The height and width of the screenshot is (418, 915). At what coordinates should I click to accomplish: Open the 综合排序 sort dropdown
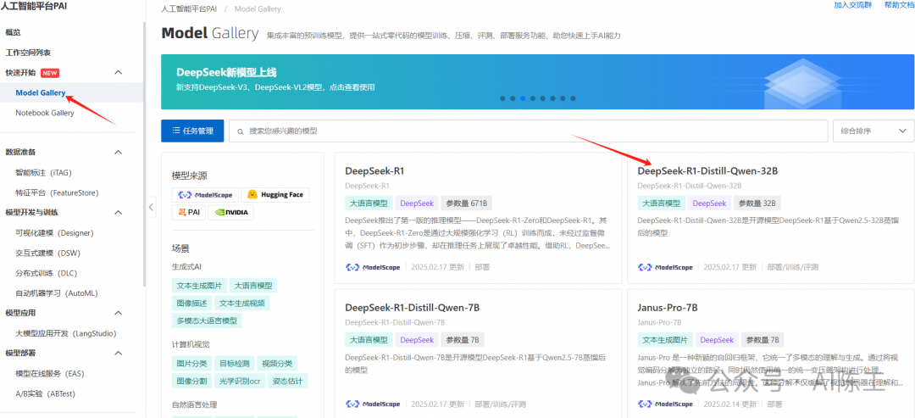(x=873, y=131)
